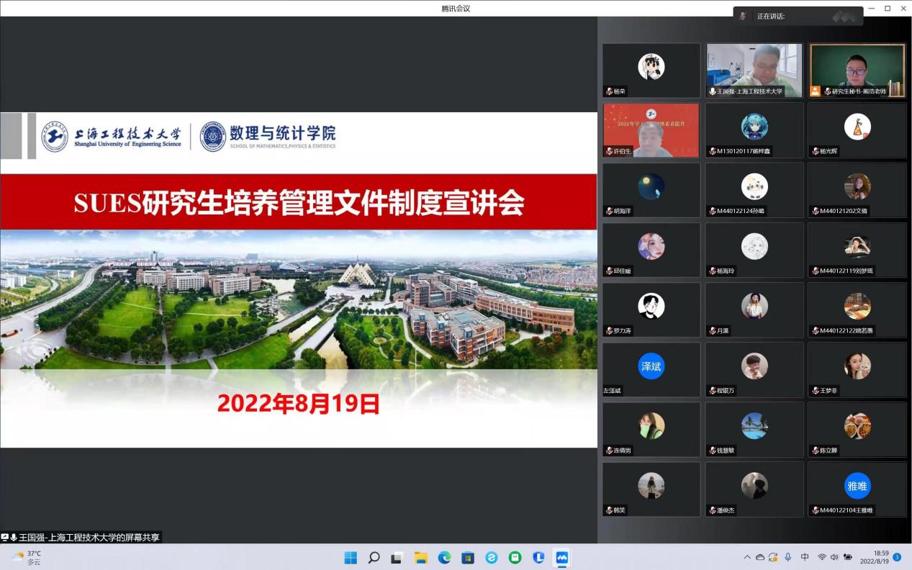This screenshot has height=570, width=912.
Task: Open clock and date flyout 18:59
Action: pos(874,557)
